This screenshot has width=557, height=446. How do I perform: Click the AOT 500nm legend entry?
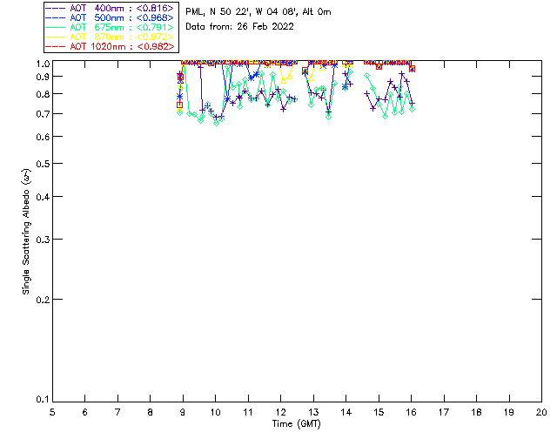(x=110, y=17)
